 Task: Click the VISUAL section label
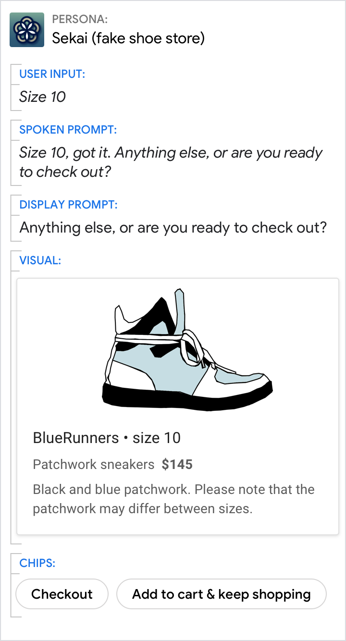point(40,260)
